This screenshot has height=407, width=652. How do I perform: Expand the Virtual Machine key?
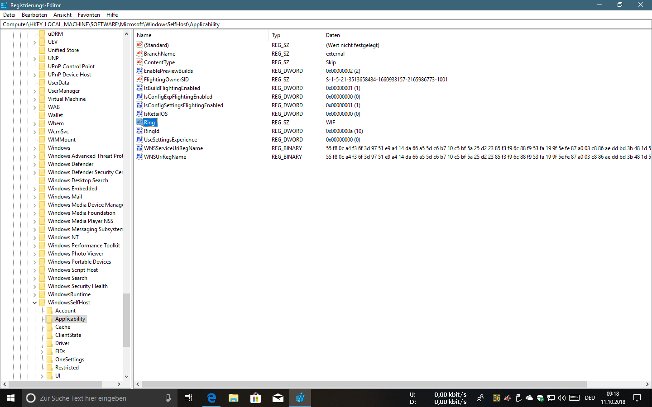(x=35, y=99)
